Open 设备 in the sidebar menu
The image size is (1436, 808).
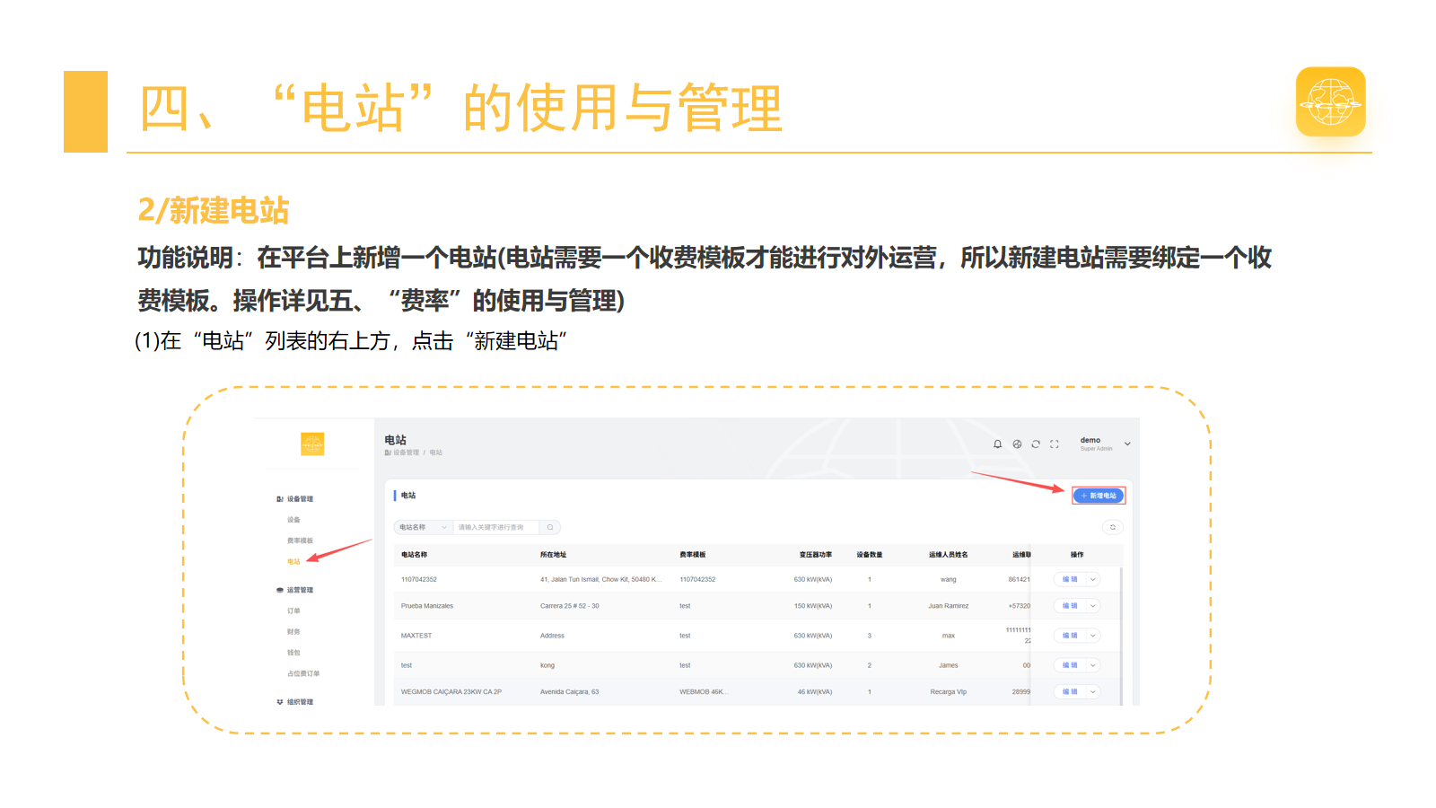(x=293, y=520)
